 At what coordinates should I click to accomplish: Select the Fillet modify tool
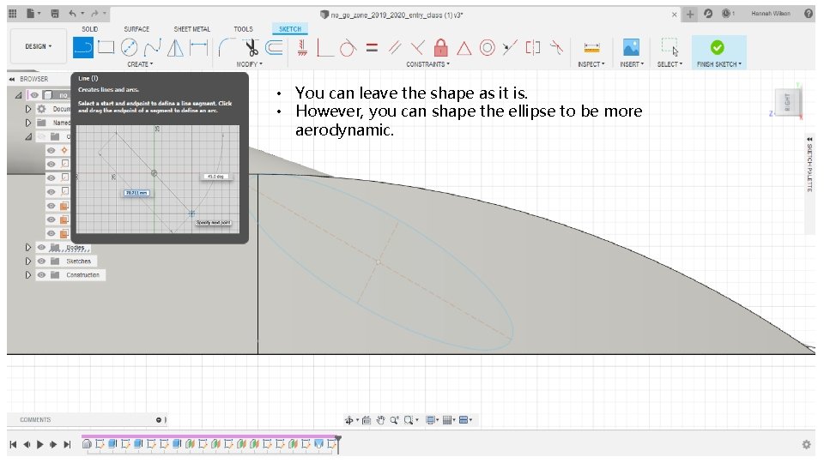coord(226,48)
